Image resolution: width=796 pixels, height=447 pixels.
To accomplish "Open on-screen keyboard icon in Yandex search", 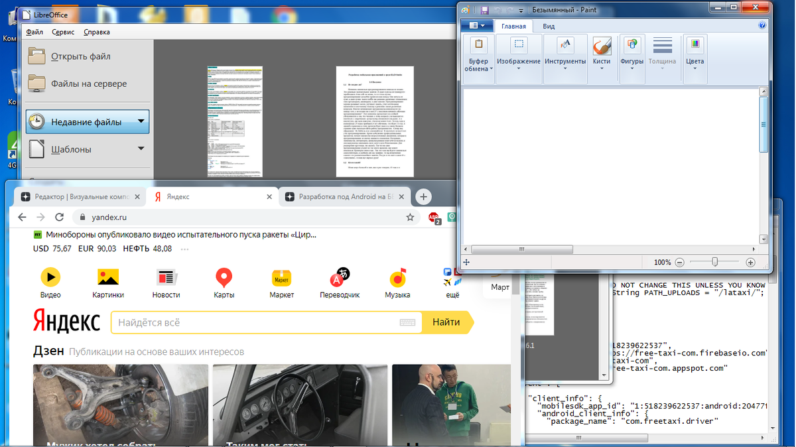I will pos(407,322).
